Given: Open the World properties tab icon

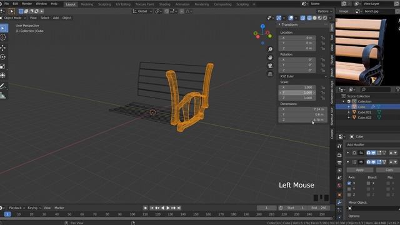Looking at the screenshot, I should (x=339, y=186).
